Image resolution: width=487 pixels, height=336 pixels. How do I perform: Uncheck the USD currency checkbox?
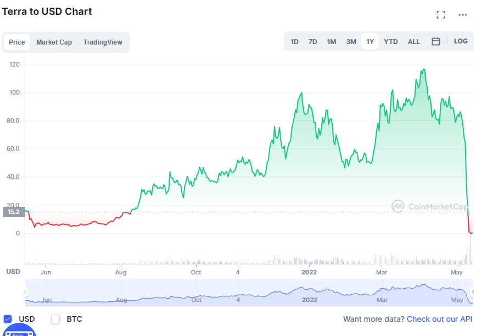tap(8, 319)
